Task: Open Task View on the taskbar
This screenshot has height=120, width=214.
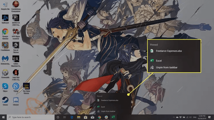Action: tap(65, 117)
